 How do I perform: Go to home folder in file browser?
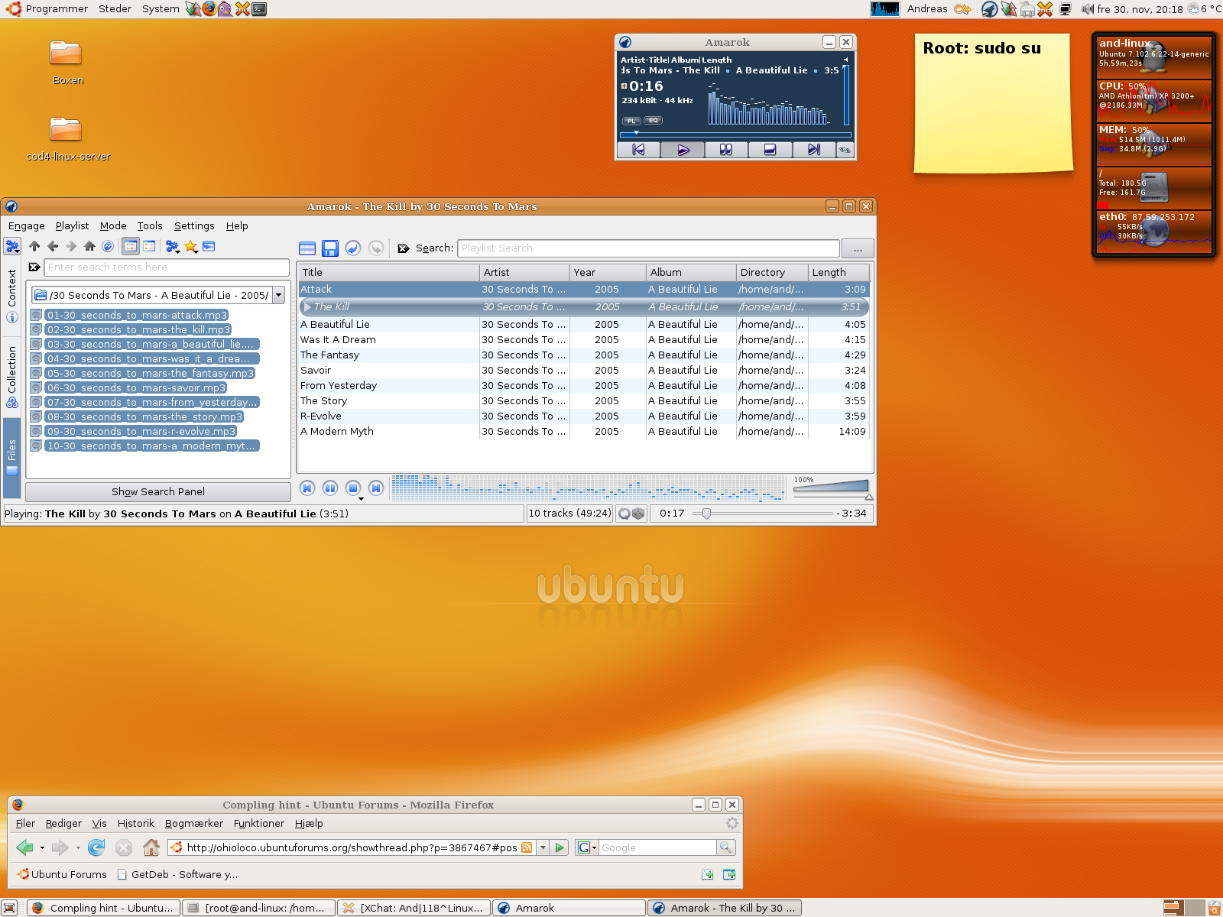coord(89,246)
